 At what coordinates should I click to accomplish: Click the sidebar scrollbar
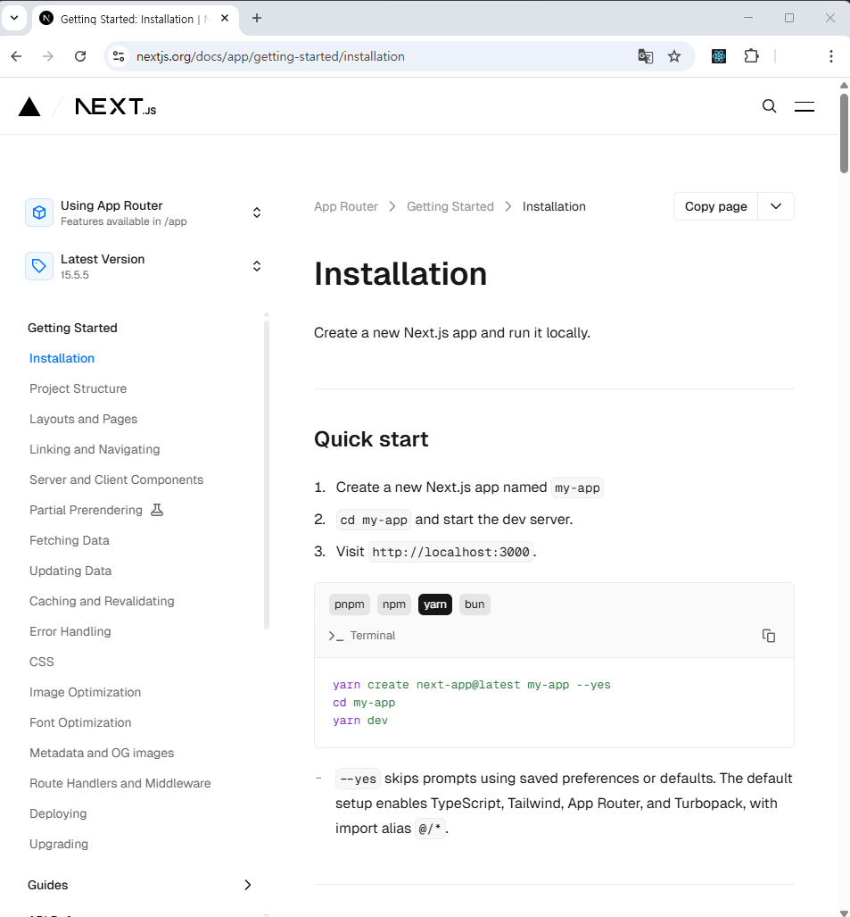coord(267,475)
